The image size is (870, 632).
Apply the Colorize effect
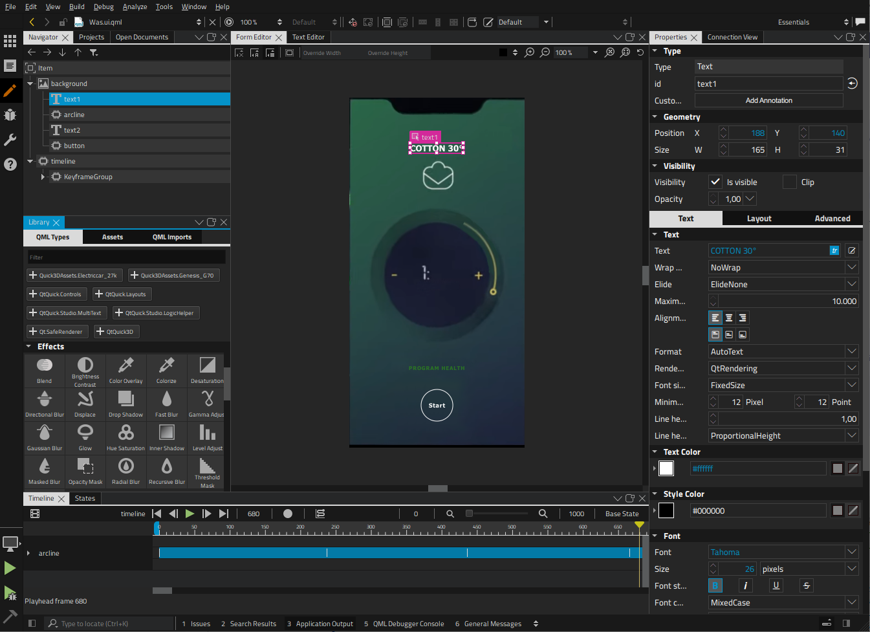[x=166, y=369]
